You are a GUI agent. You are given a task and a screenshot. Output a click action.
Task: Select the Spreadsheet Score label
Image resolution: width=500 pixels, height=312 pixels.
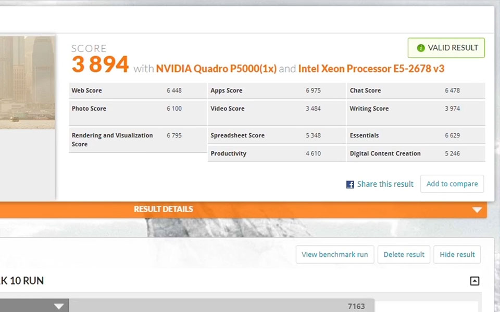click(x=238, y=136)
